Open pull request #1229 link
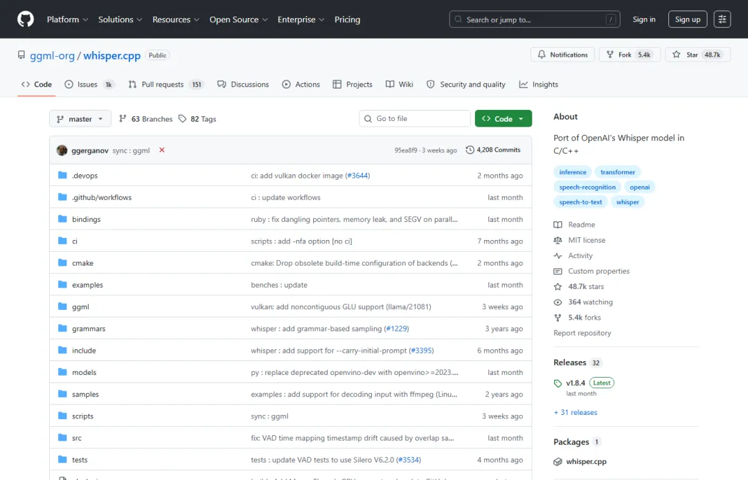 pos(396,329)
